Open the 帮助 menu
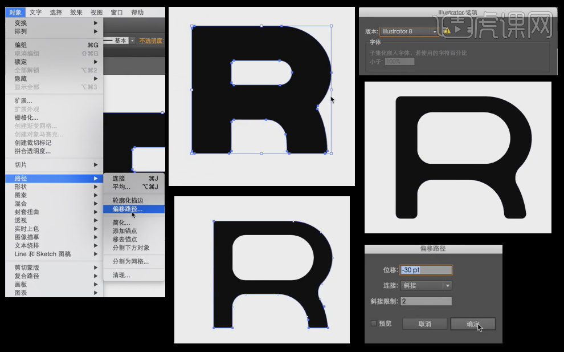The width and height of the screenshot is (564, 352). click(x=137, y=11)
